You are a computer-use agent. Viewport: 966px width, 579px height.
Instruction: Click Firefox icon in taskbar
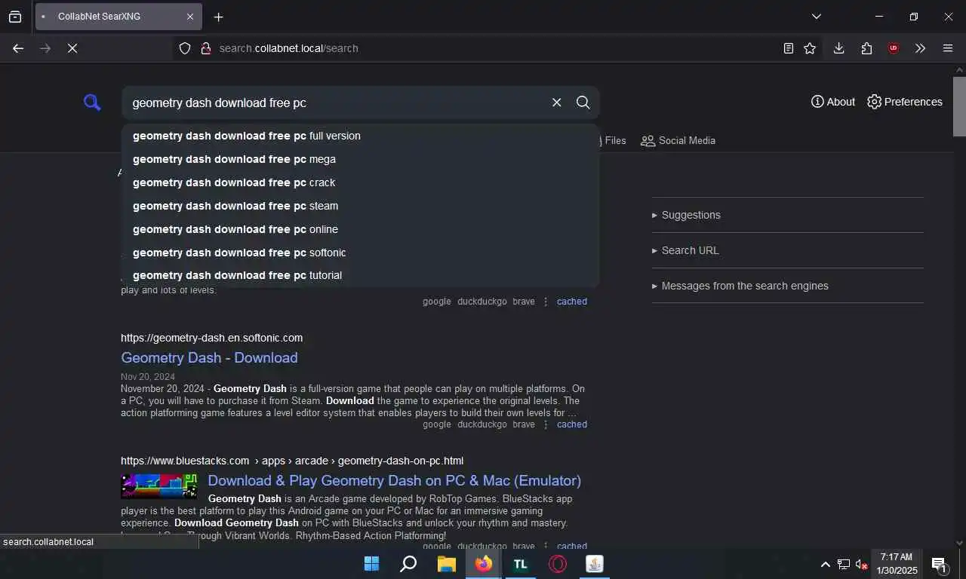(483, 564)
